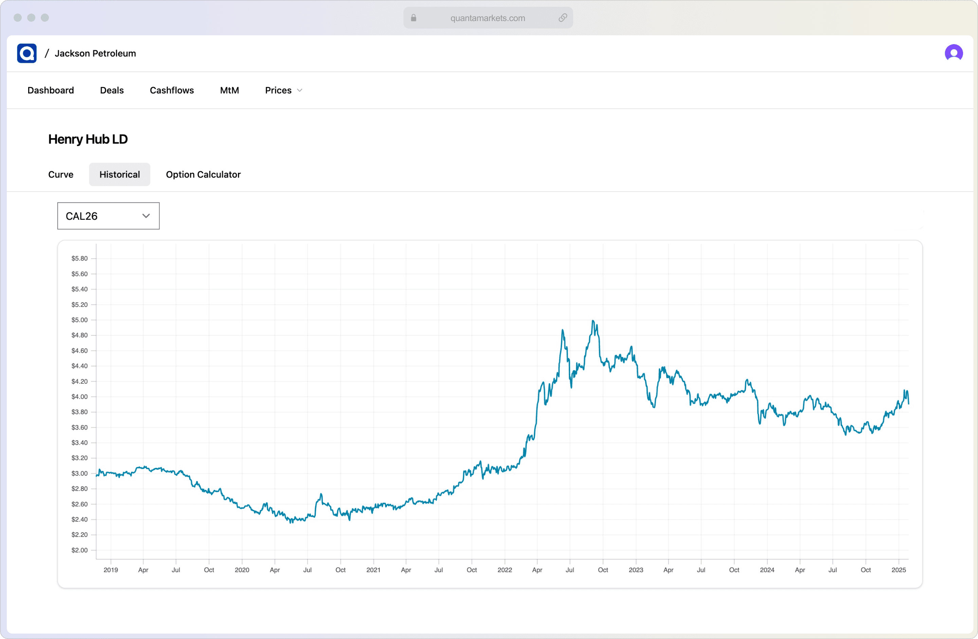The width and height of the screenshot is (978, 639).
Task: Click the 2024 x-axis label
Action: (767, 570)
